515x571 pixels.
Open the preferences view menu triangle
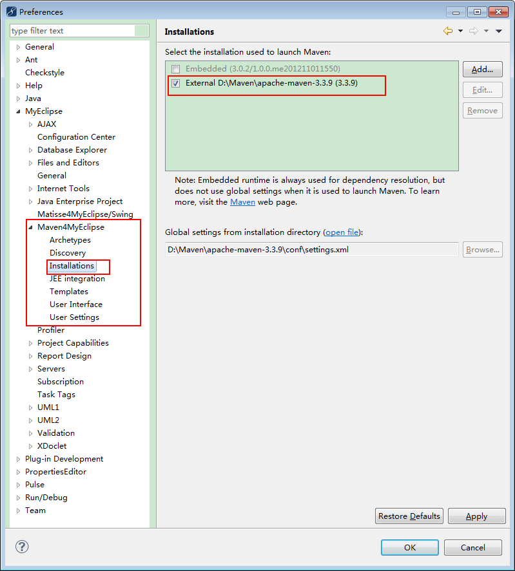(x=499, y=31)
